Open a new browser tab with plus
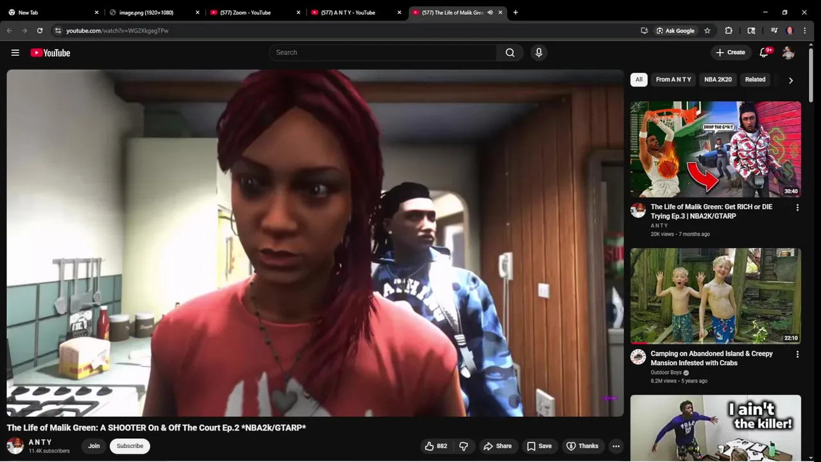 (515, 12)
